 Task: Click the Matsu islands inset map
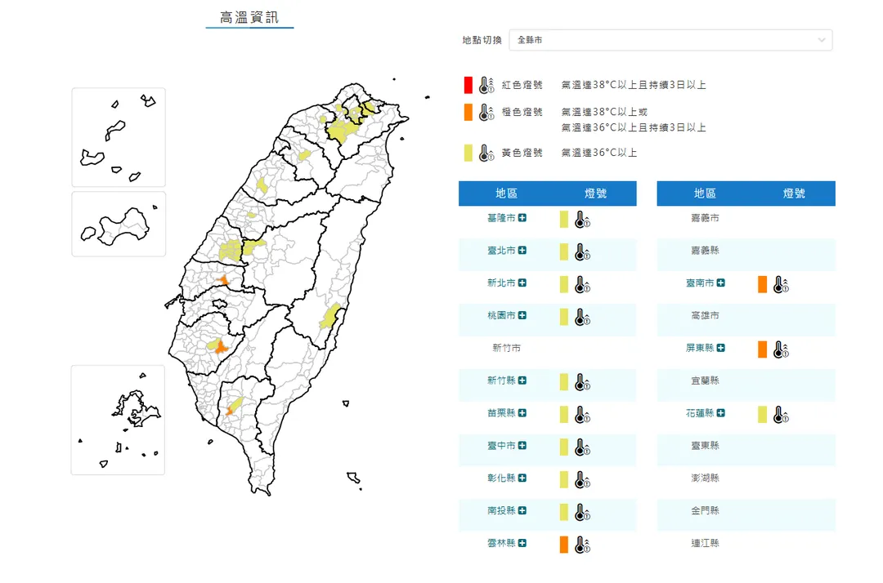119,137
